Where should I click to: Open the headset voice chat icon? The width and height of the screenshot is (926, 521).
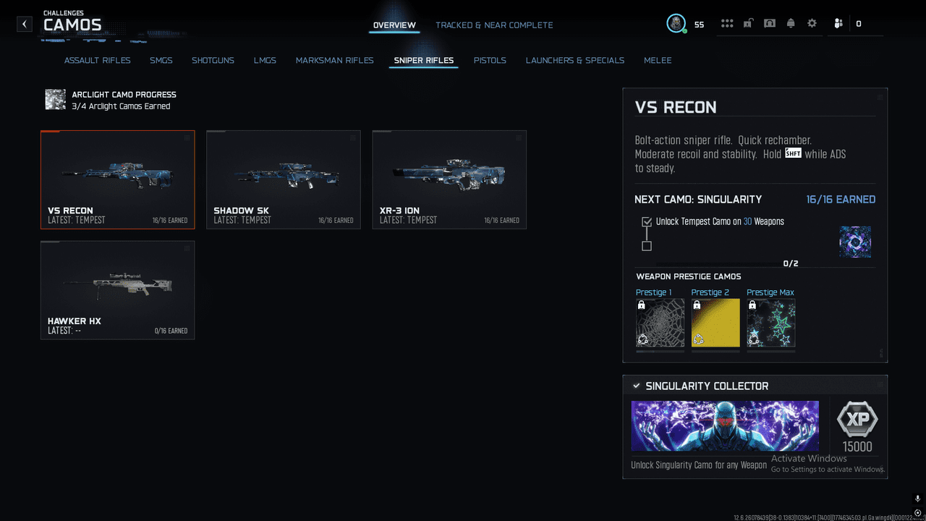tap(770, 24)
